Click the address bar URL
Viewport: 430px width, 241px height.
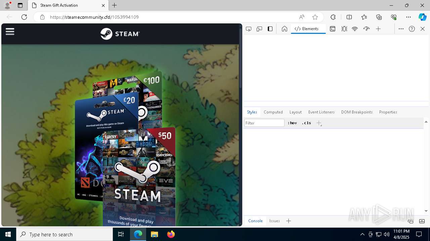coord(94,17)
